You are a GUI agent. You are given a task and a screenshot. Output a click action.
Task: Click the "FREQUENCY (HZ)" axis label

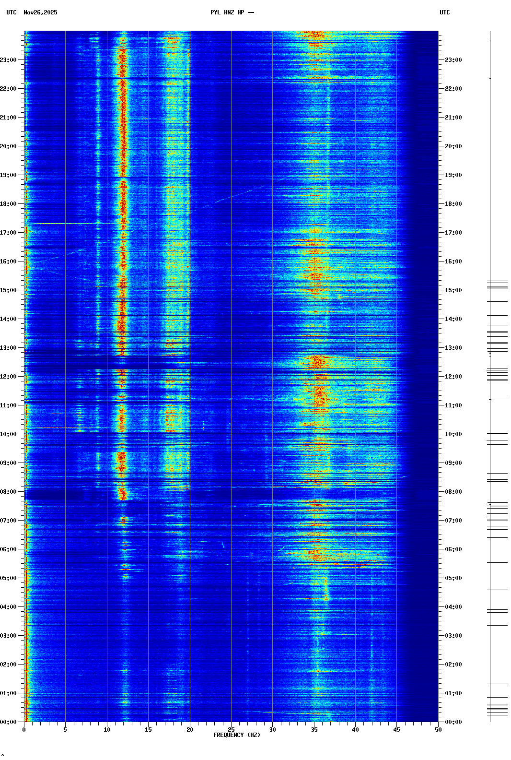(x=236, y=735)
